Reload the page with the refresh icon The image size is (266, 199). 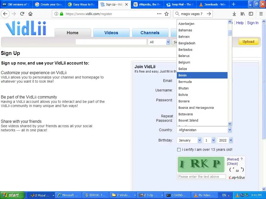pyautogui.click(x=22, y=14)
